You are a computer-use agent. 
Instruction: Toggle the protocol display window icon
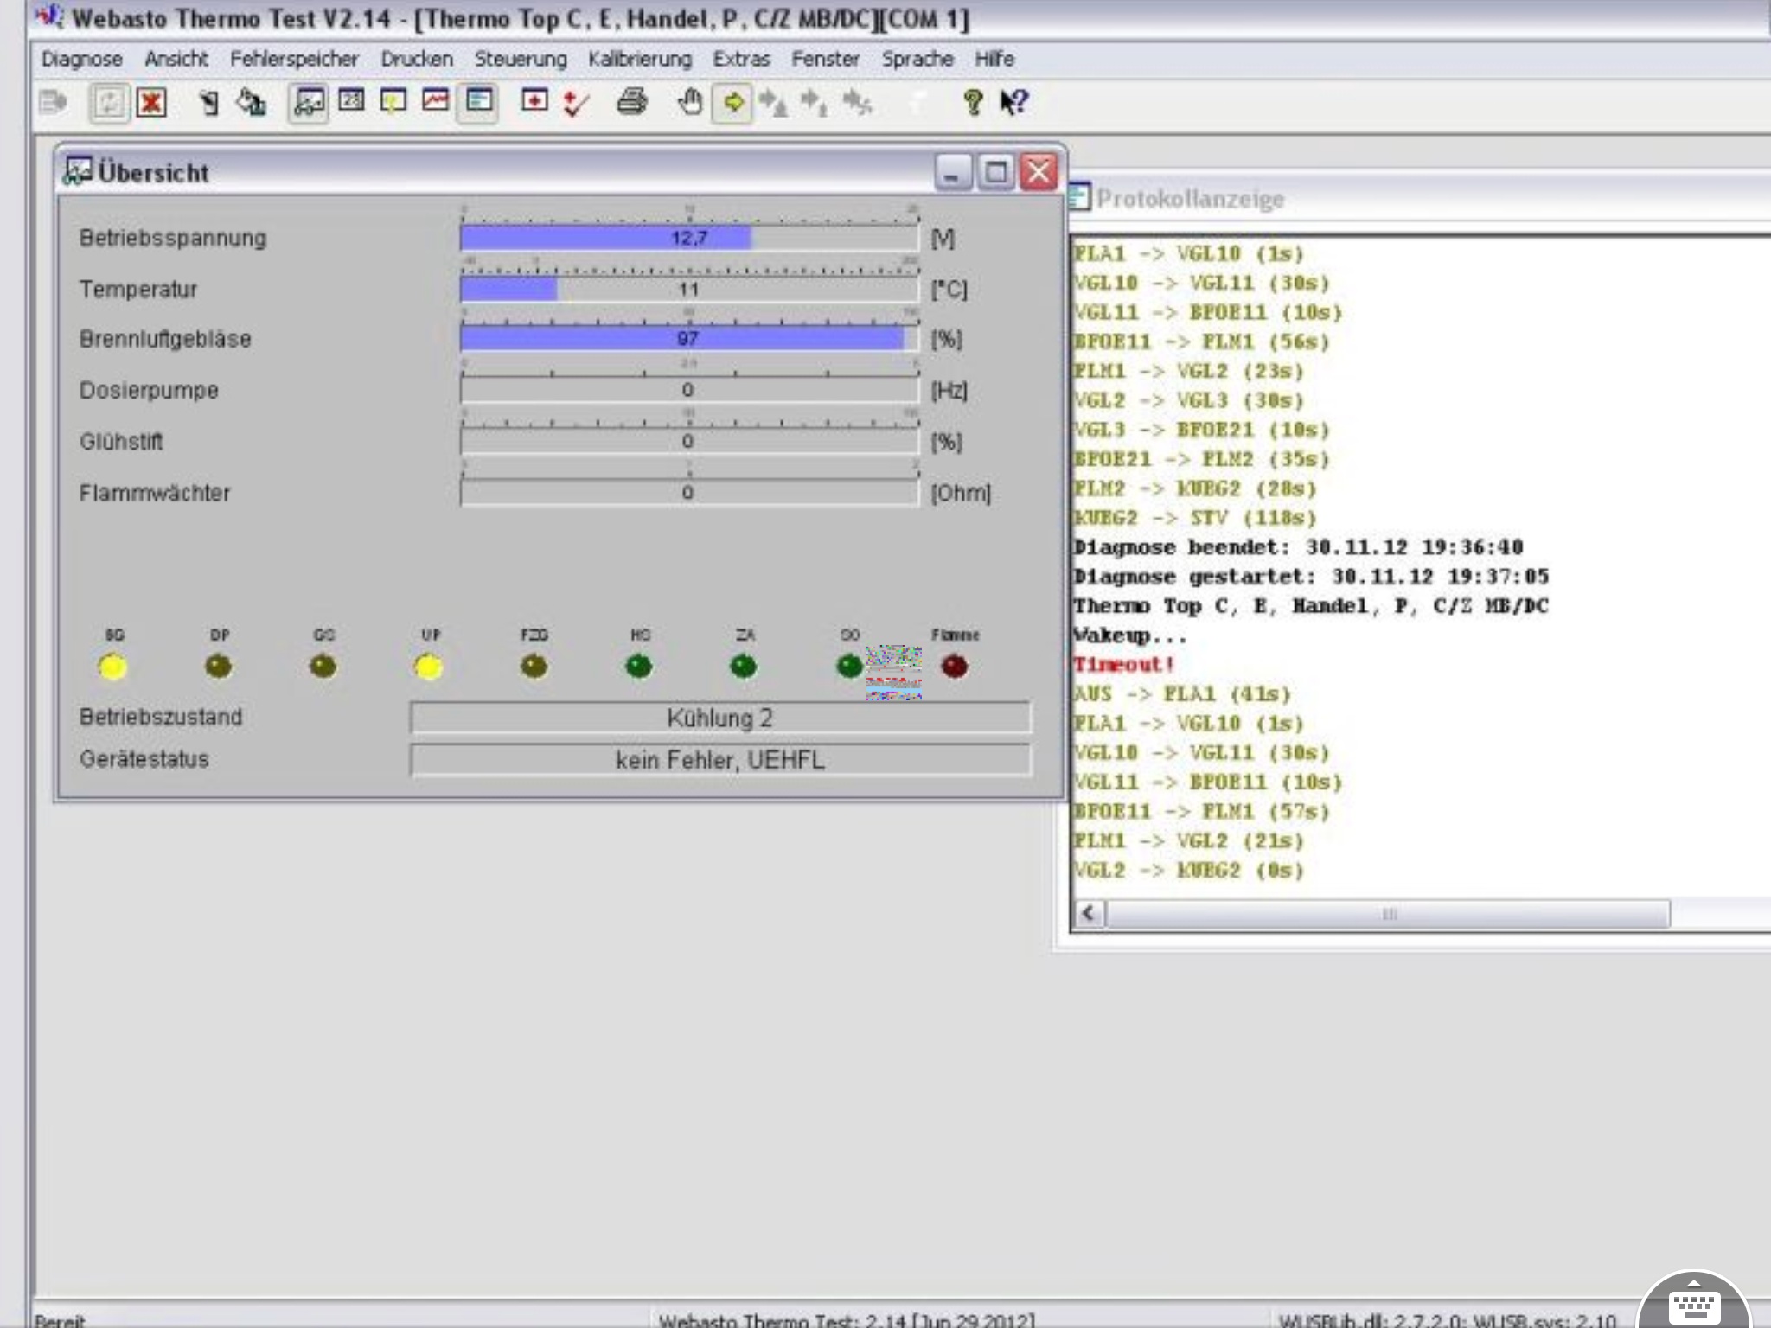point(479,102)
